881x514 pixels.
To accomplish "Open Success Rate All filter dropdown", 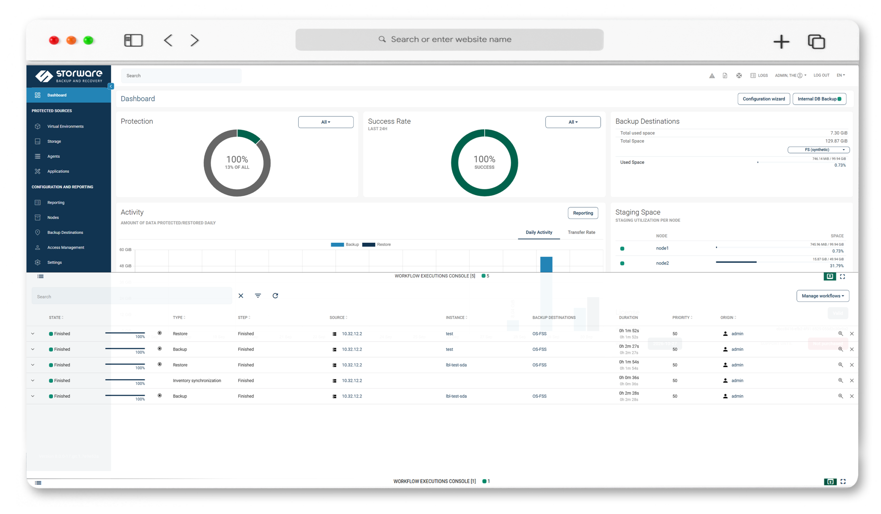I will [573, 122].
